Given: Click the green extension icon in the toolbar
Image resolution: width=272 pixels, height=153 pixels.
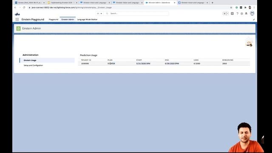Looking at the screenshot, I should [x=236, y=8].
